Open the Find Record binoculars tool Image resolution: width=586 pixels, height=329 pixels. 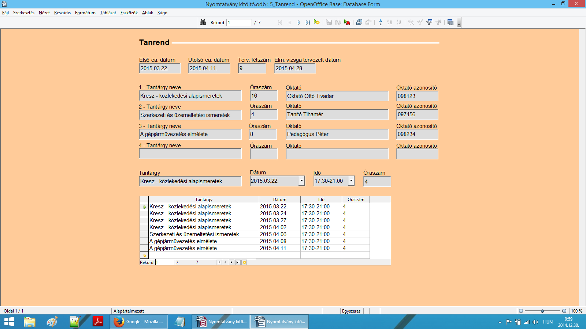point(203,22)
